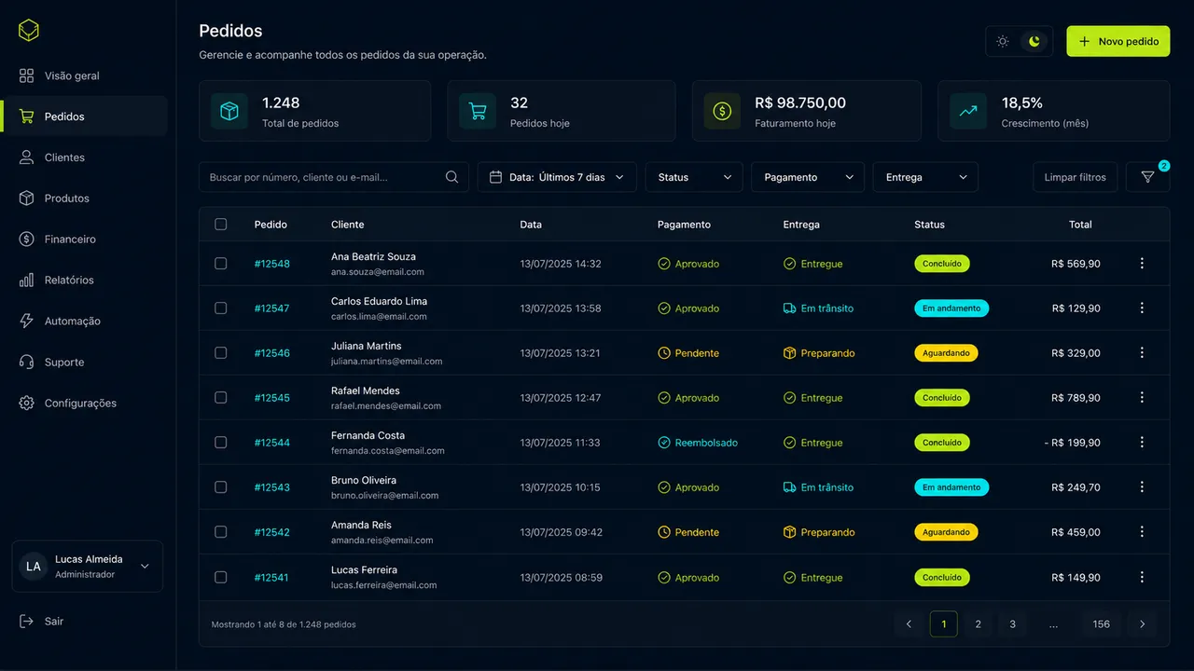The height and width of the screenshot is (671, 1194).
Task: Switch to dark theme moon toggle
Action: (x=1034, y=42)
